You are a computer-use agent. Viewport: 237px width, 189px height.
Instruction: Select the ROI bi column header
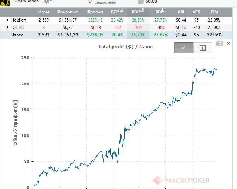click(160, 12)
